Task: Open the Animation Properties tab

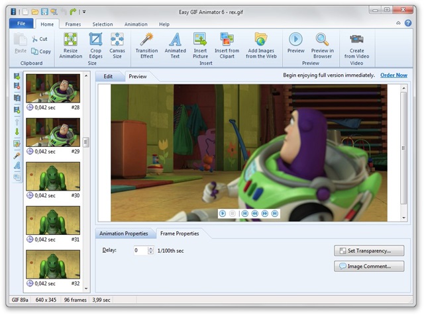Action: coord(124,234)
